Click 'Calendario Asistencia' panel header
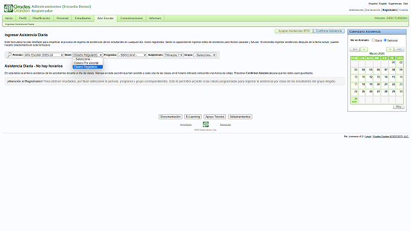 coord(377,31)
